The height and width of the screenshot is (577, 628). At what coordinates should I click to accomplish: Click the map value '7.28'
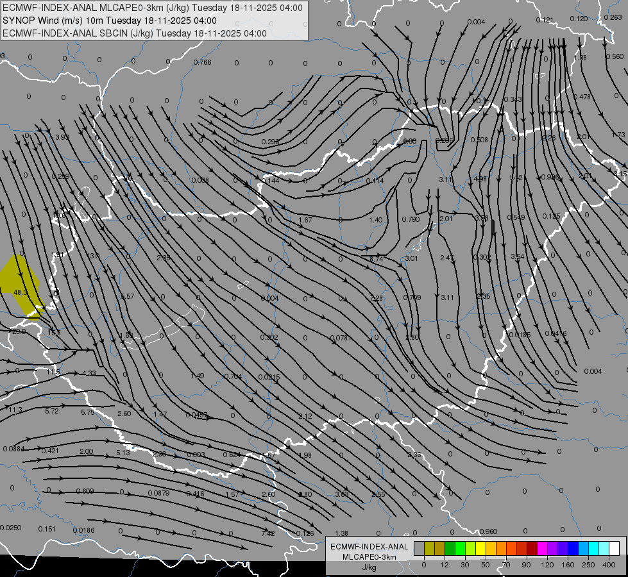376,298
